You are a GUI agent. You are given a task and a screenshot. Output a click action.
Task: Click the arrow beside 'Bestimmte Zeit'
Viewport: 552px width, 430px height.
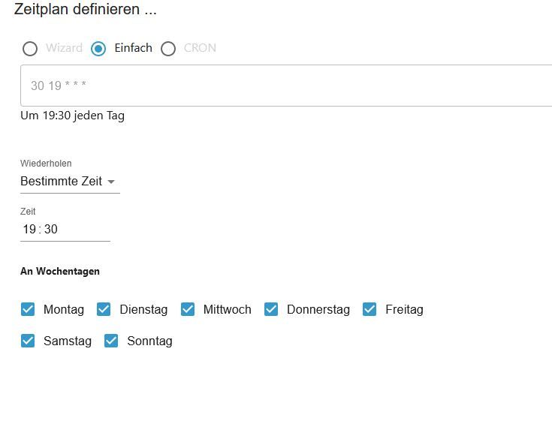[111, 182]
